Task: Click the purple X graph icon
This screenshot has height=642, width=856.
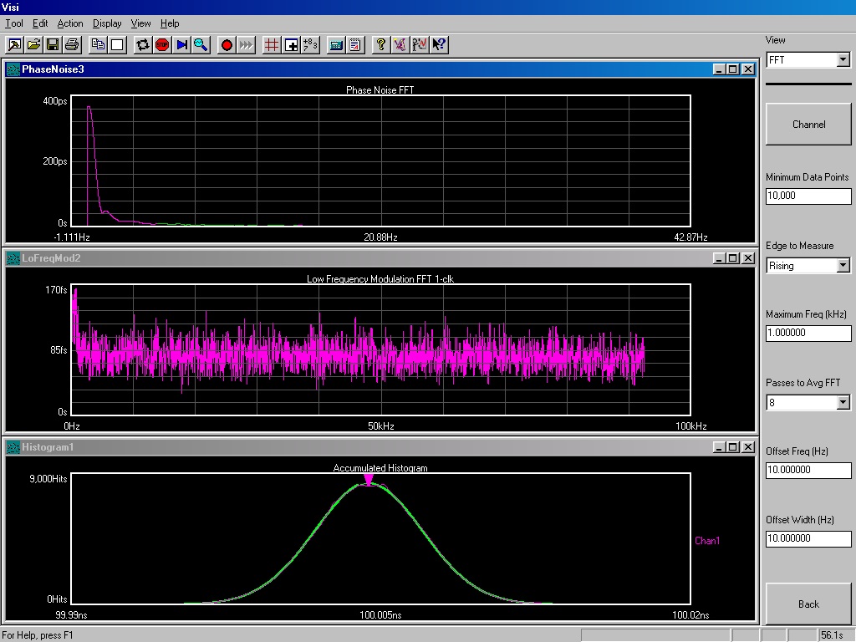Action: [400, 45]
